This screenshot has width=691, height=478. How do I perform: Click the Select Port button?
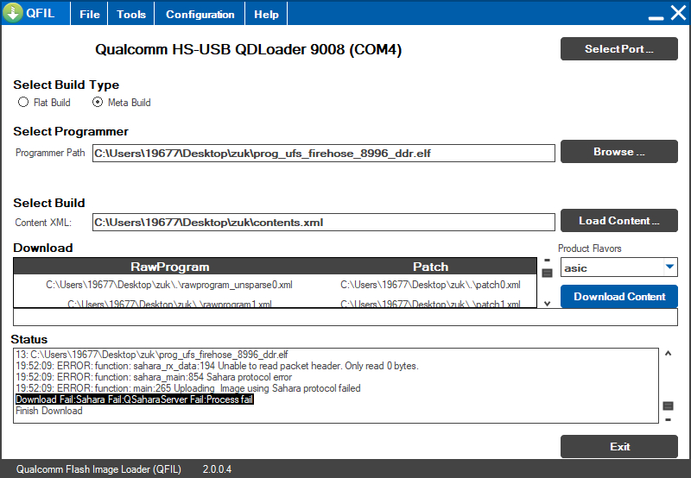pyautogui.click(x=618, y=49)
